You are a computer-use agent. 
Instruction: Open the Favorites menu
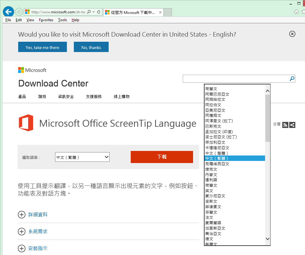(x=46, y=20)
